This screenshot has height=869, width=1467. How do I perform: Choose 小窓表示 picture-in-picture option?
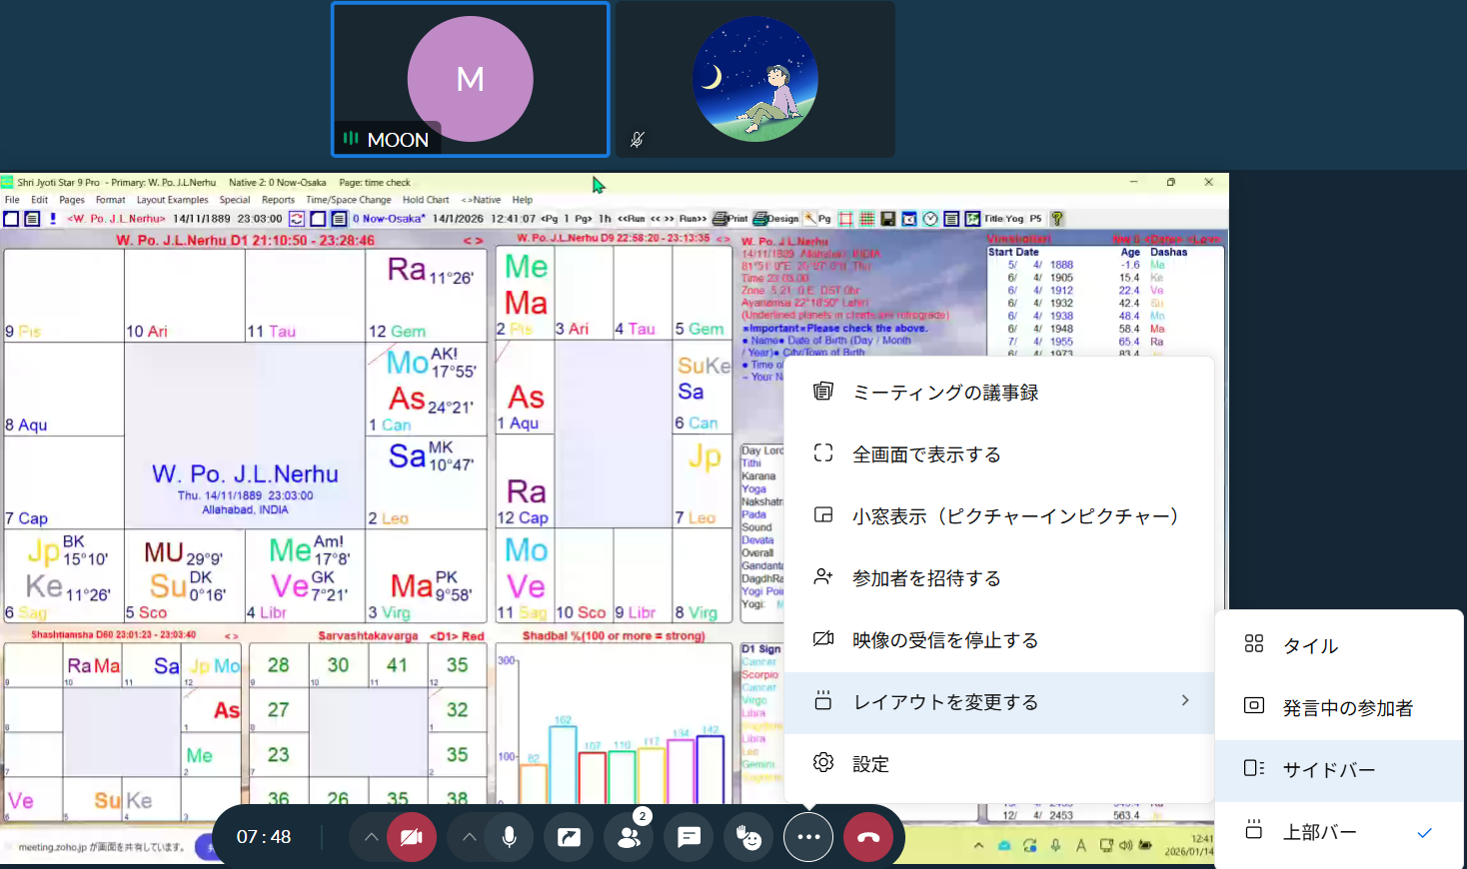tap(1014, 516)
